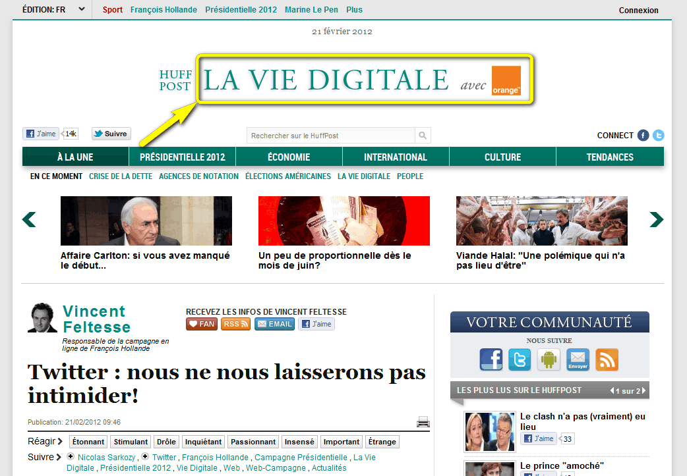React with Étrange

[382, 442]
